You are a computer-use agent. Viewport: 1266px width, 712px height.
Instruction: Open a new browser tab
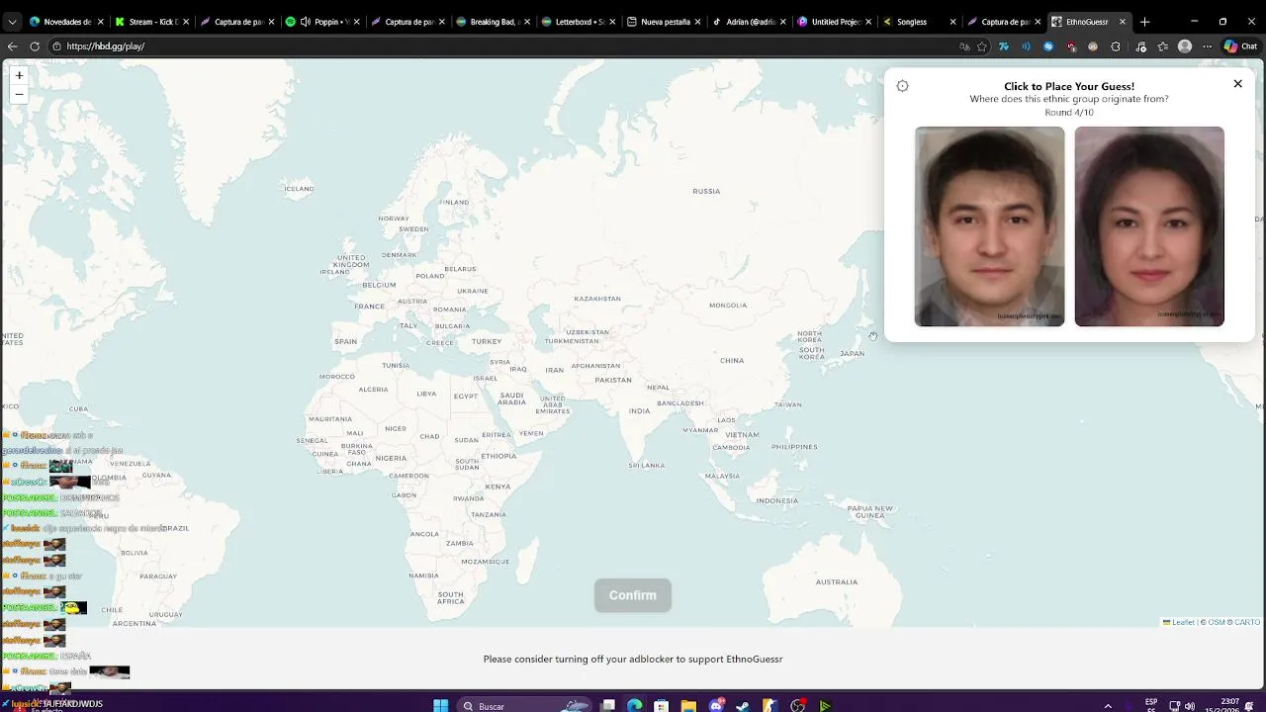1144,22
